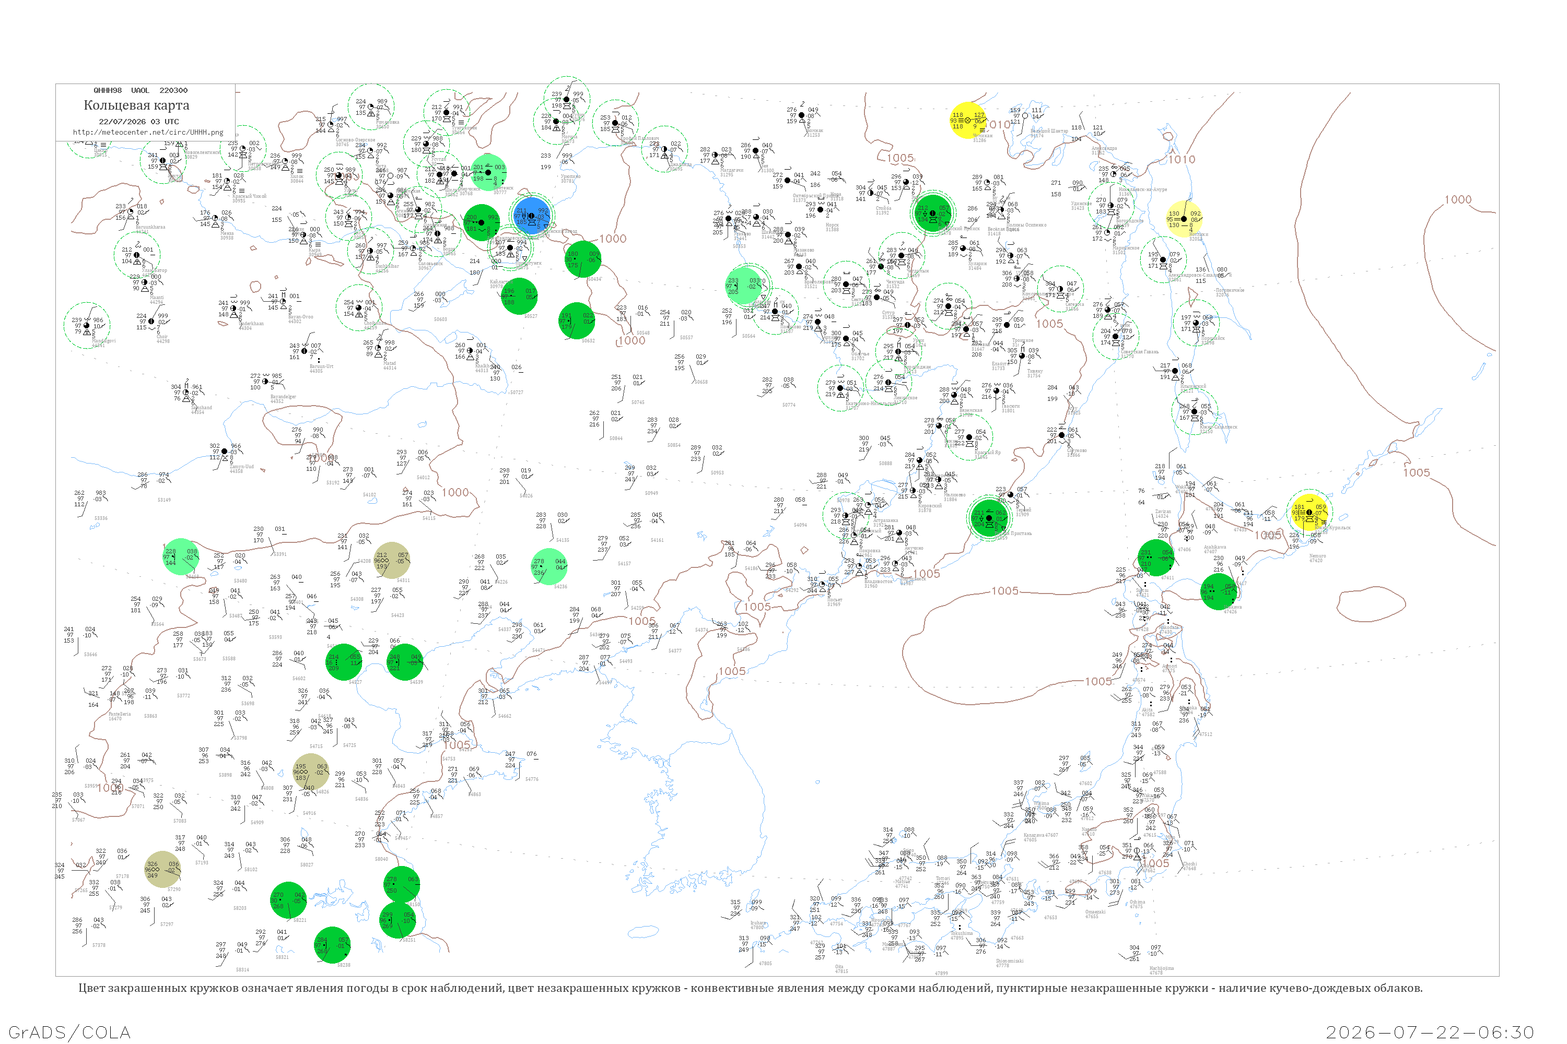Click the blue filled station circle
The width and height of the screenshot is (1567, 1044).
tap(532, 216)
